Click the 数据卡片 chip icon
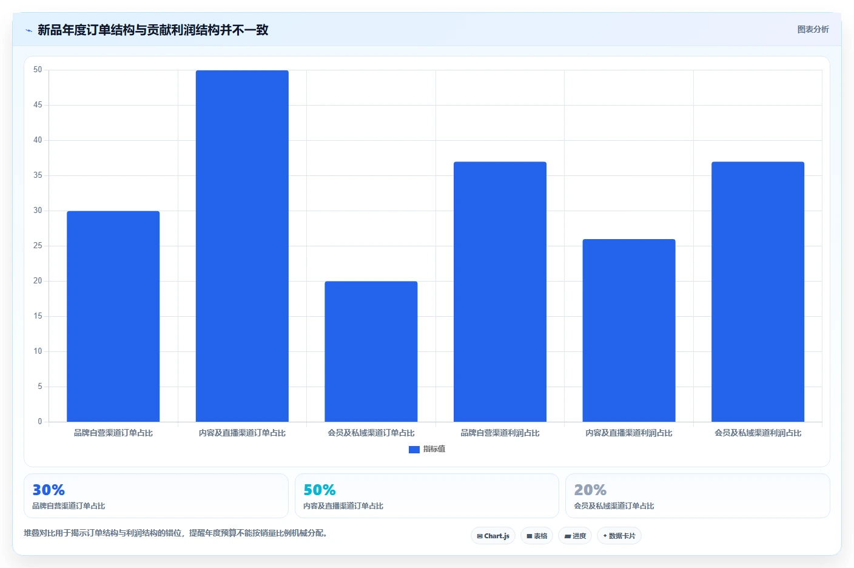 [605, 536]
